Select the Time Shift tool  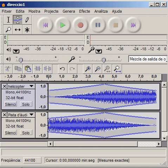pyautogui.click(x=18, y=30)
